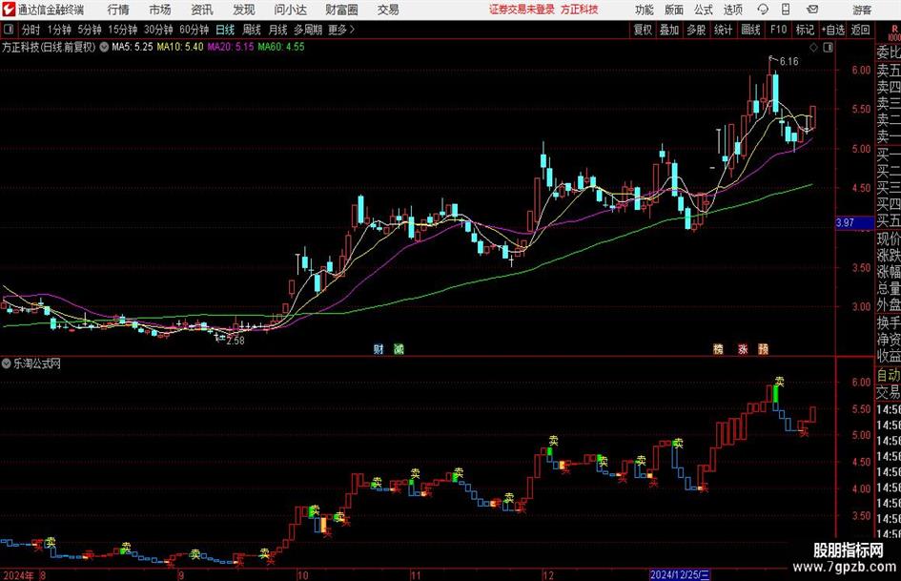Open the envelope messages icon
Screen dimensions: 901x581
(x=812, y=10)
